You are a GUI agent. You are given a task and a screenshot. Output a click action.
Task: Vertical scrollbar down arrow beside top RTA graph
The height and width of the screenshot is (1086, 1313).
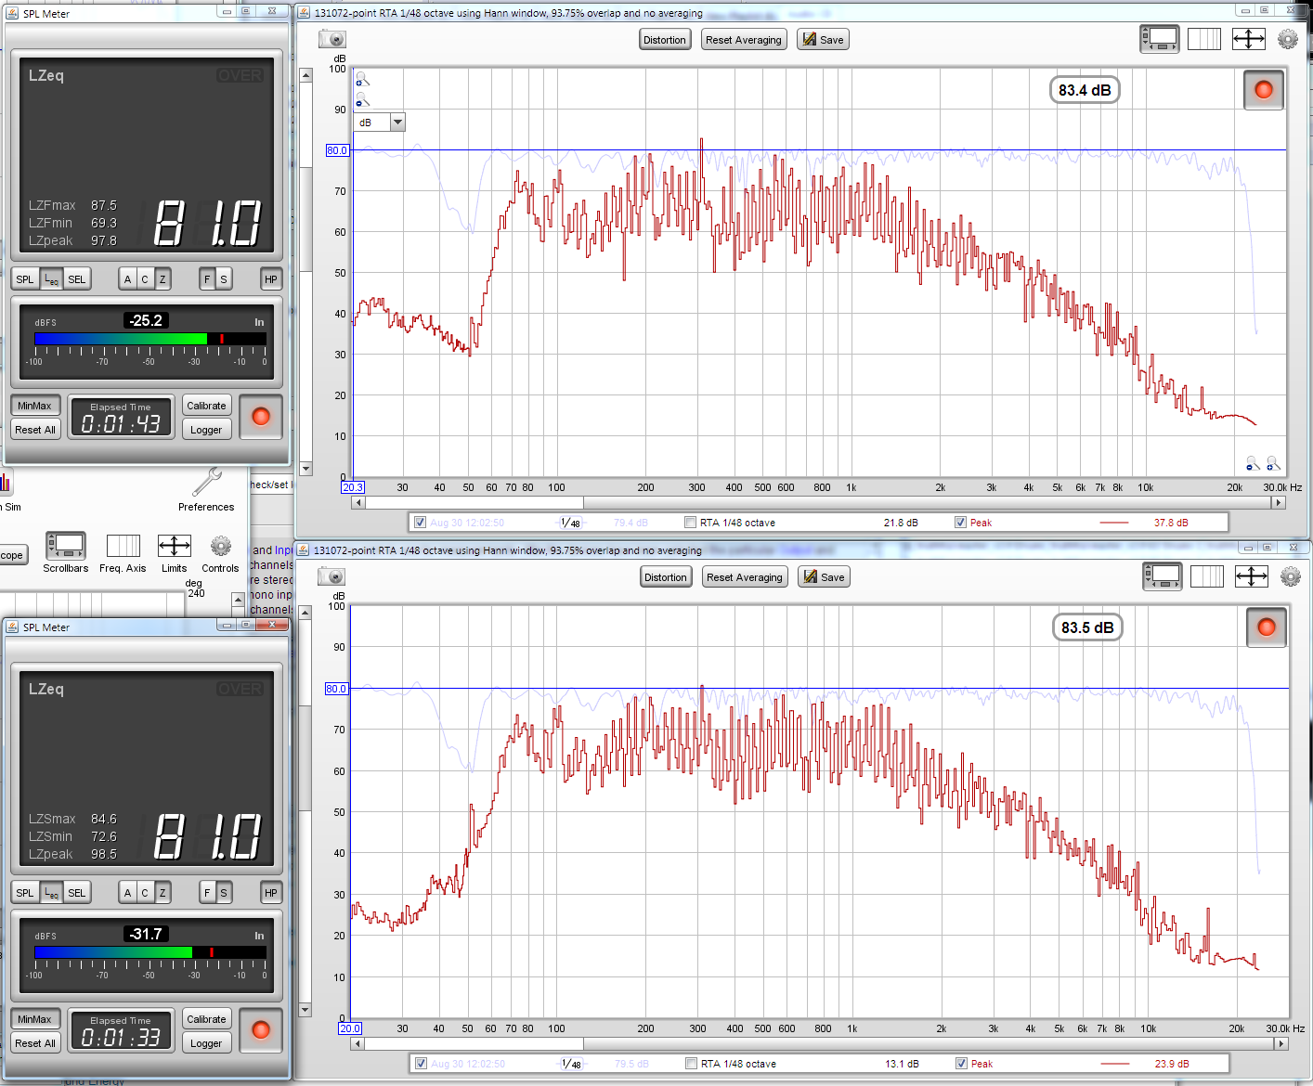point(305,469)
